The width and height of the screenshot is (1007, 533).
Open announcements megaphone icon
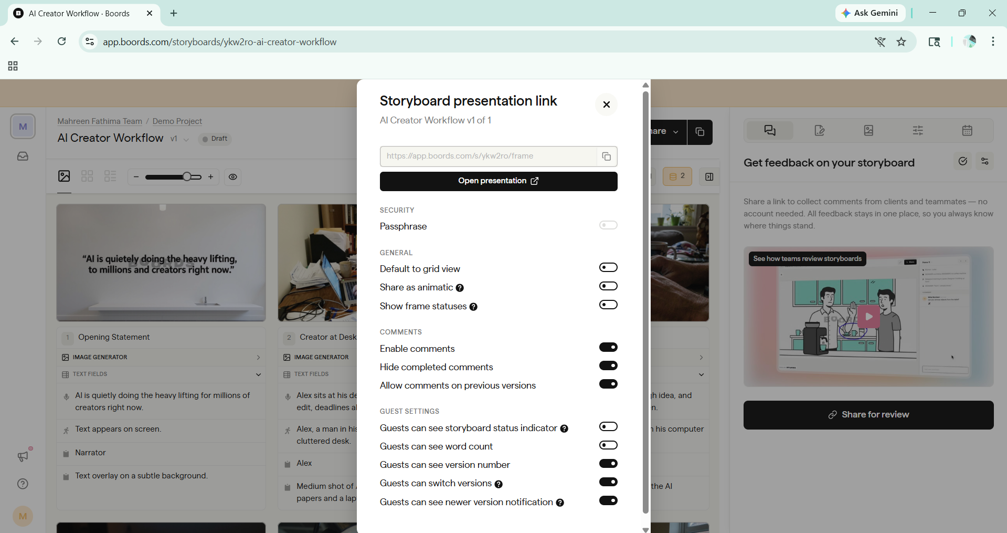click(23, 456)
